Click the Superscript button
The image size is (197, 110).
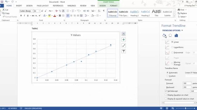(40, 16)
